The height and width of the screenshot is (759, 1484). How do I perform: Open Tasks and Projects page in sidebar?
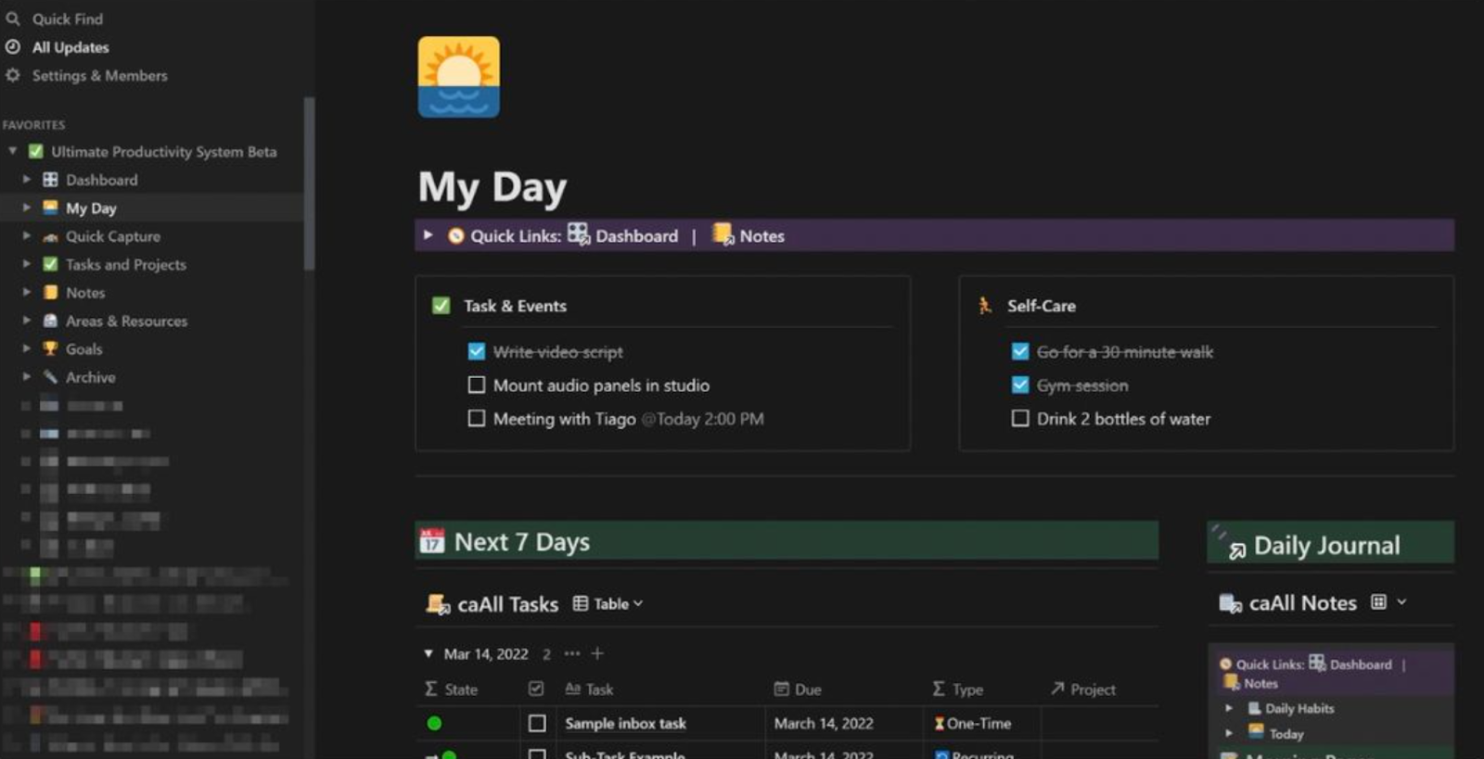pyautogui.click(x=125, y=264)
